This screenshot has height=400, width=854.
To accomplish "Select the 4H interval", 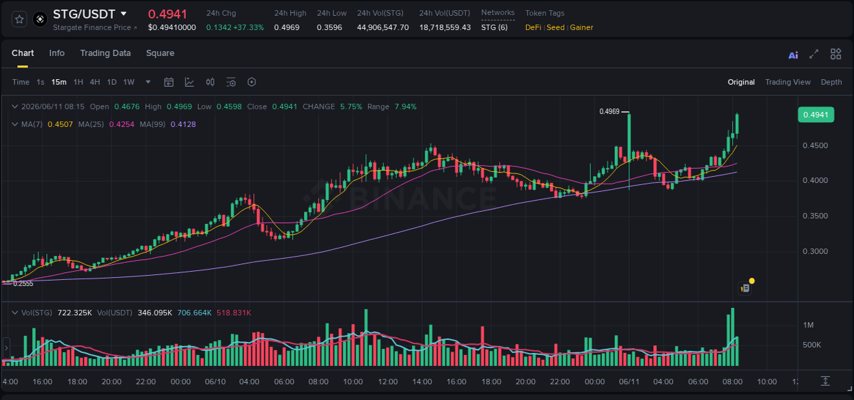I will click(95, 82).
